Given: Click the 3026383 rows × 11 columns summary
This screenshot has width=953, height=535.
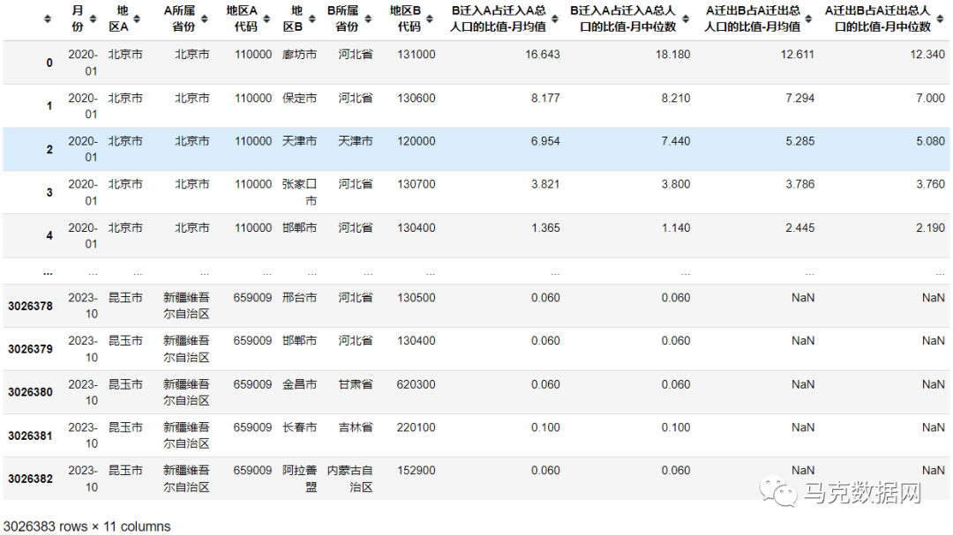Looking at the screenshot, I should click(x=86, y=526).
